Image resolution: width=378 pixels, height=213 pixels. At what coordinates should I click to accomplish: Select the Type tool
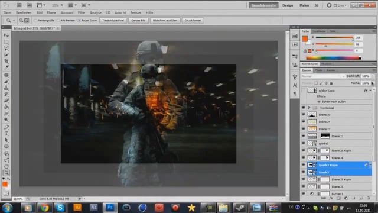tap(6, 134)
